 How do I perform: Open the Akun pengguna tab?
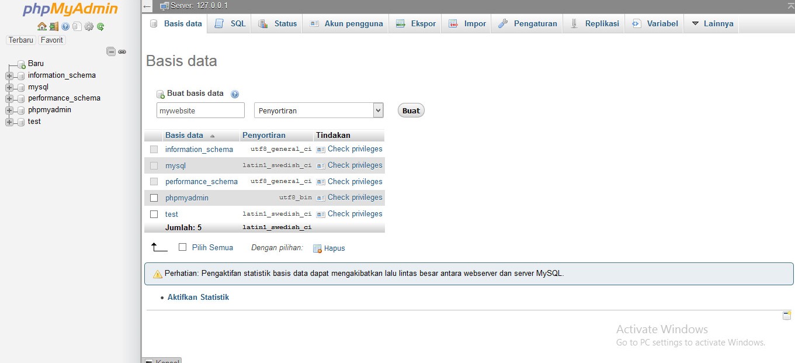[x=346, y=23]
